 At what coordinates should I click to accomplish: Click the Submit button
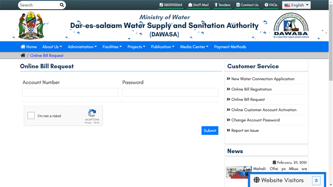pyautogui.click(x=210, y=131)
